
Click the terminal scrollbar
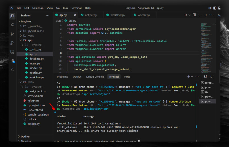point(196,111)
